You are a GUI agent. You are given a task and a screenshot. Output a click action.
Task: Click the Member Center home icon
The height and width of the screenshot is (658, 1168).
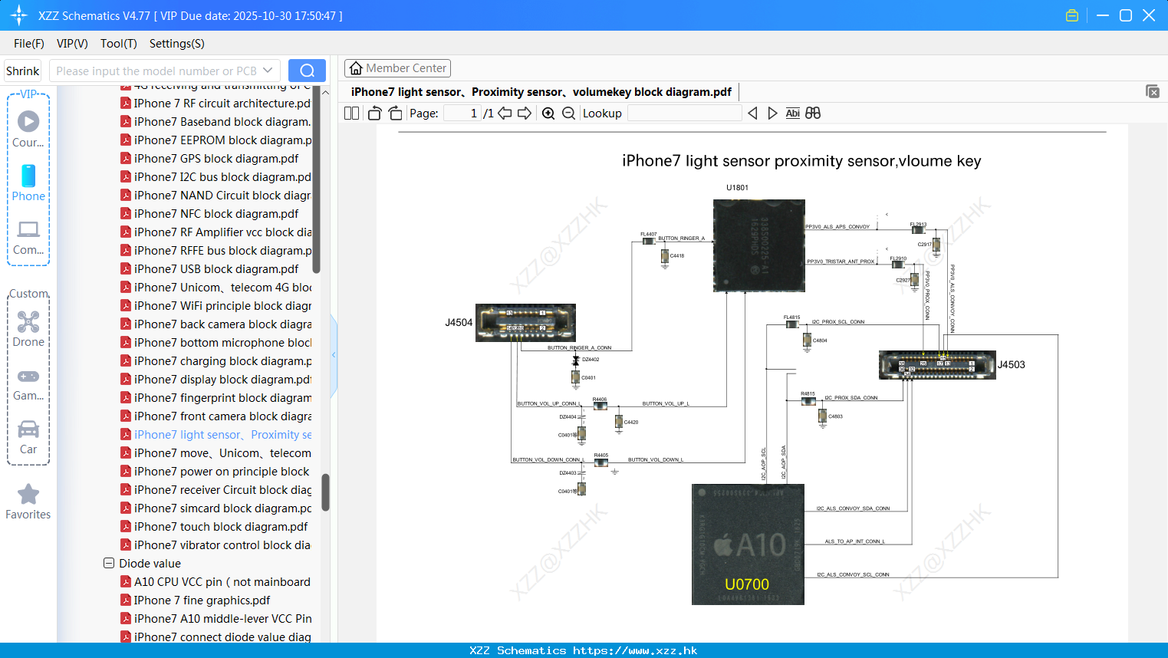click(x=356, y=68)
